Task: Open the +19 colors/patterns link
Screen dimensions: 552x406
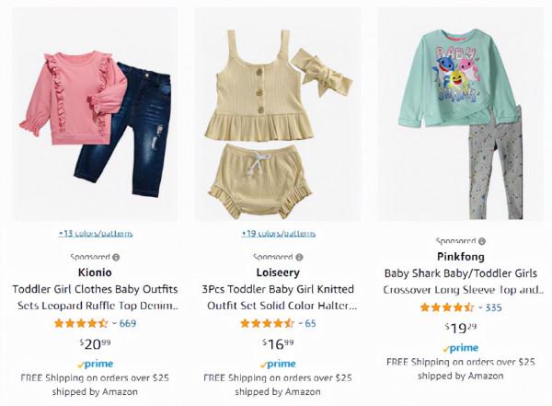Action: [x=277, y=233]
